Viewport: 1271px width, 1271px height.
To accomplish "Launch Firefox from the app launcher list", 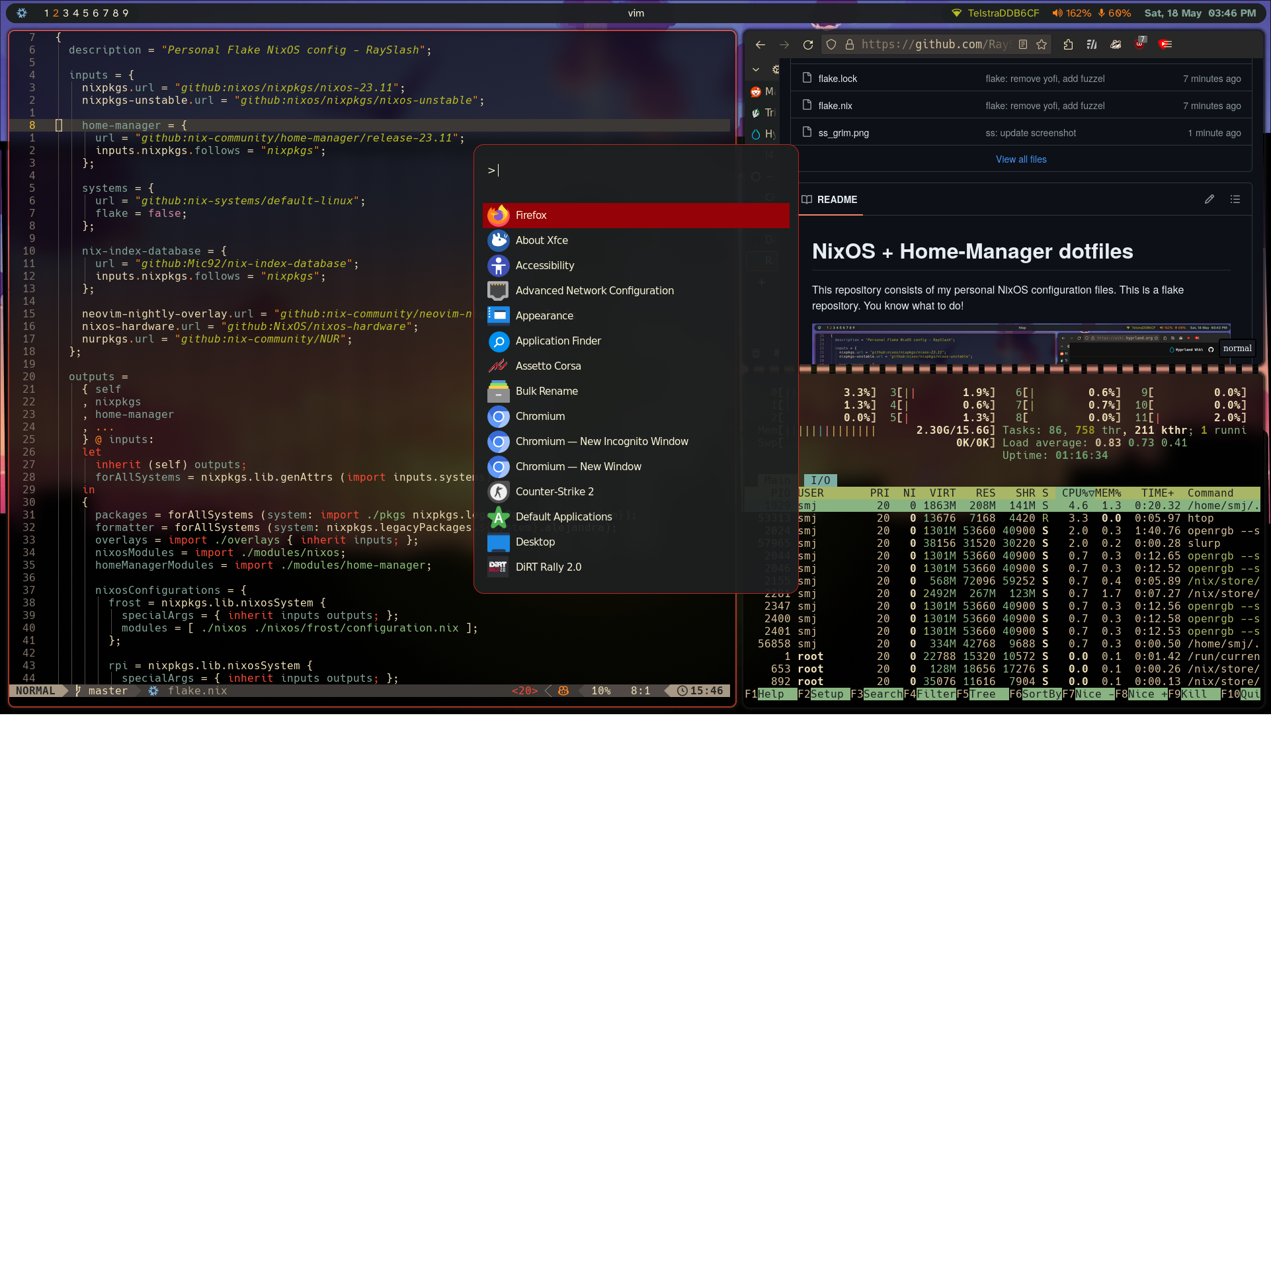I will tap(635, 215).
